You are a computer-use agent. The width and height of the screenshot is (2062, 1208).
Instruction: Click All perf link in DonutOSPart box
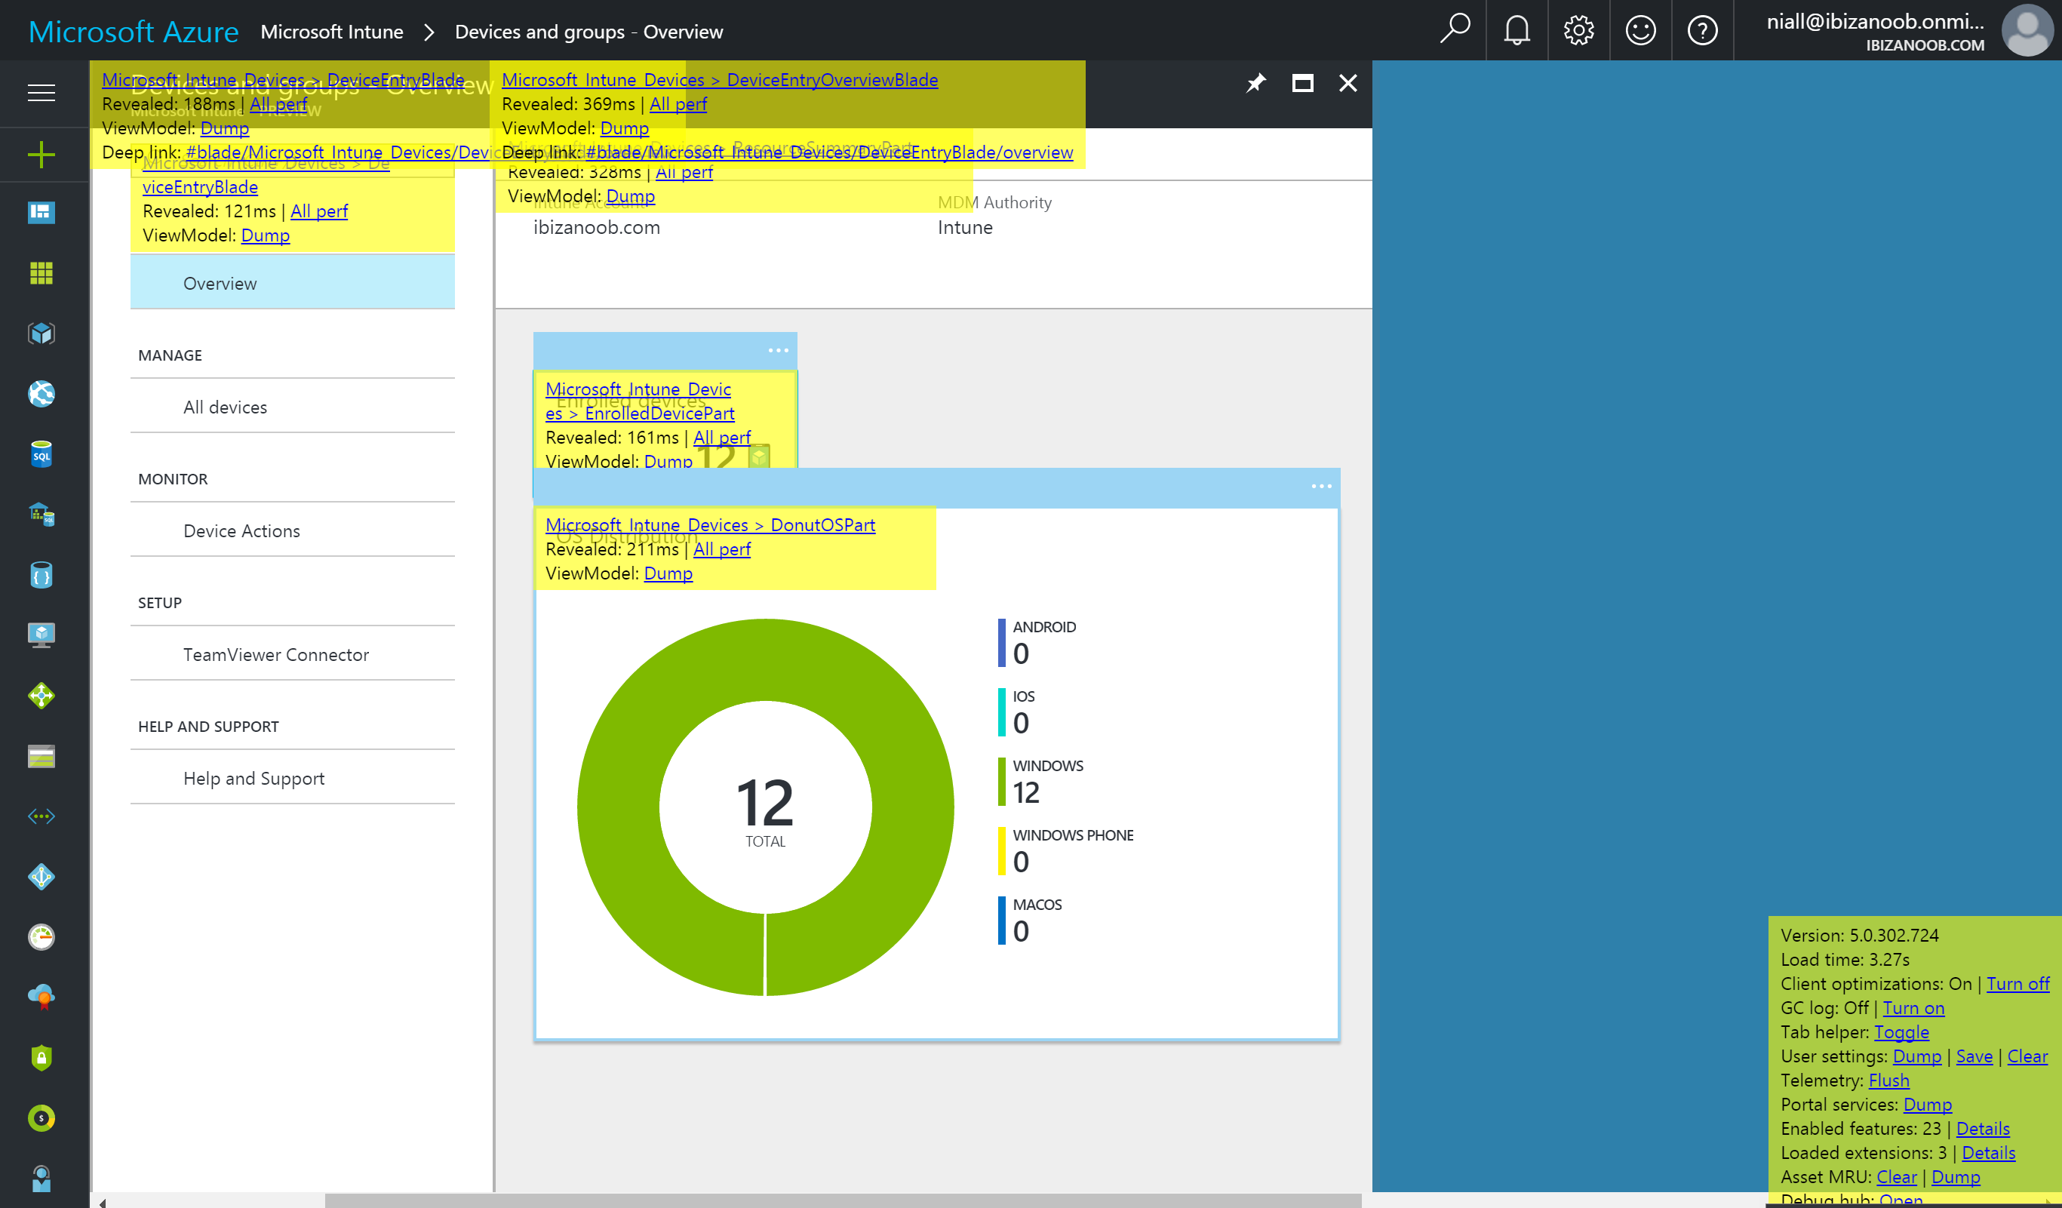tap(722, 549)
